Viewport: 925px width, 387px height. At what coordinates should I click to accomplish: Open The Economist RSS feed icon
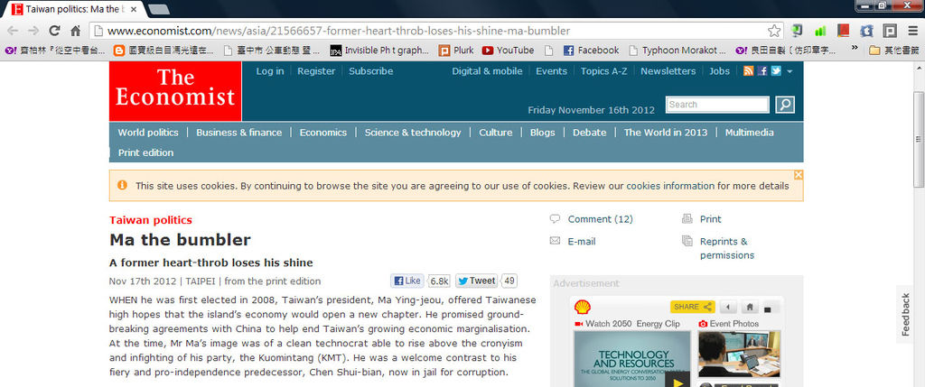[748, 71]
